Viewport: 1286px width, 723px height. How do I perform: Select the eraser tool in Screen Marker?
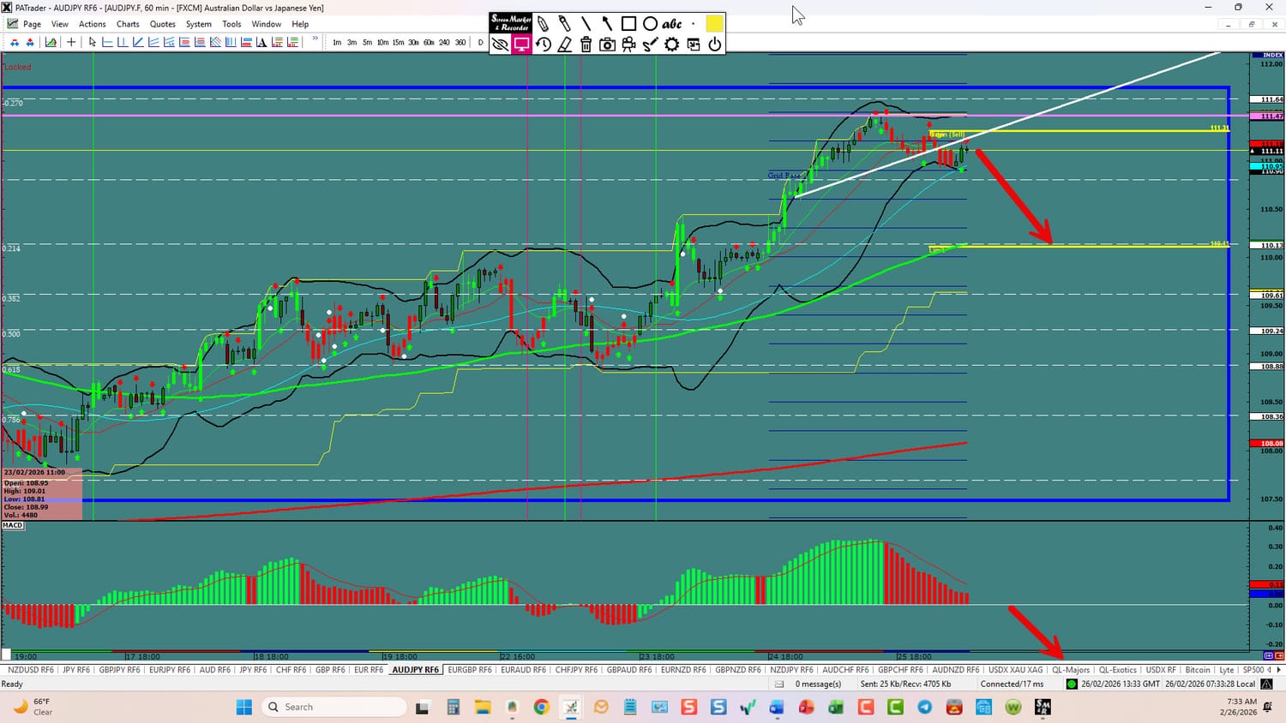click(564, 45)
